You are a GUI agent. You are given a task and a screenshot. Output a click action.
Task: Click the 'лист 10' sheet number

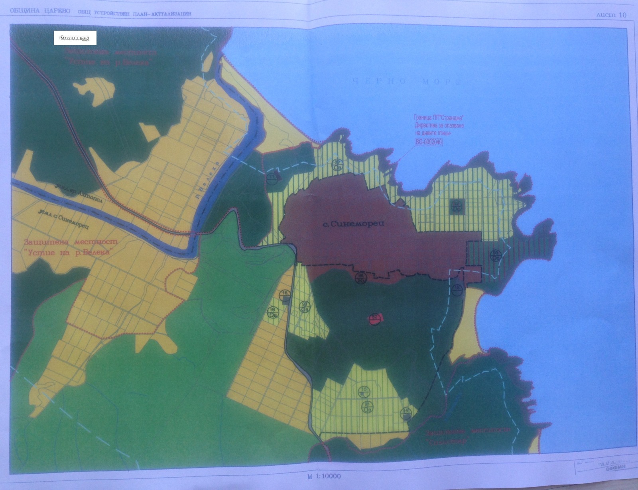coord(611,15)
